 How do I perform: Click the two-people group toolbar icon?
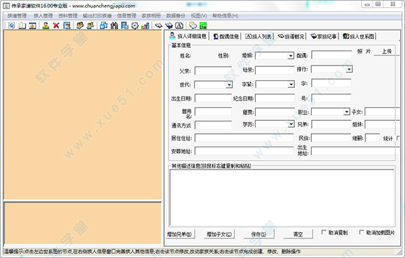(90, 26)
